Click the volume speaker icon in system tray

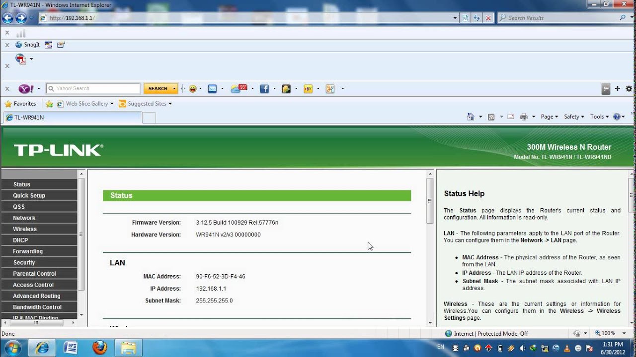522,348
